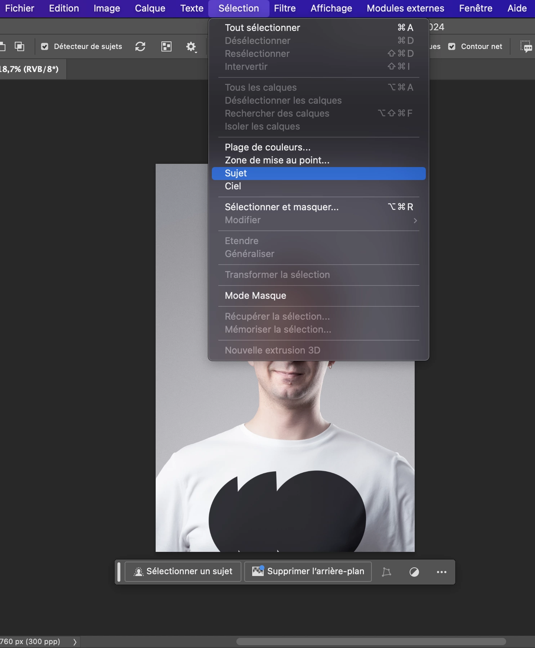535x648 pixels.
Task: Open the Aide menu
Action: 517,8
